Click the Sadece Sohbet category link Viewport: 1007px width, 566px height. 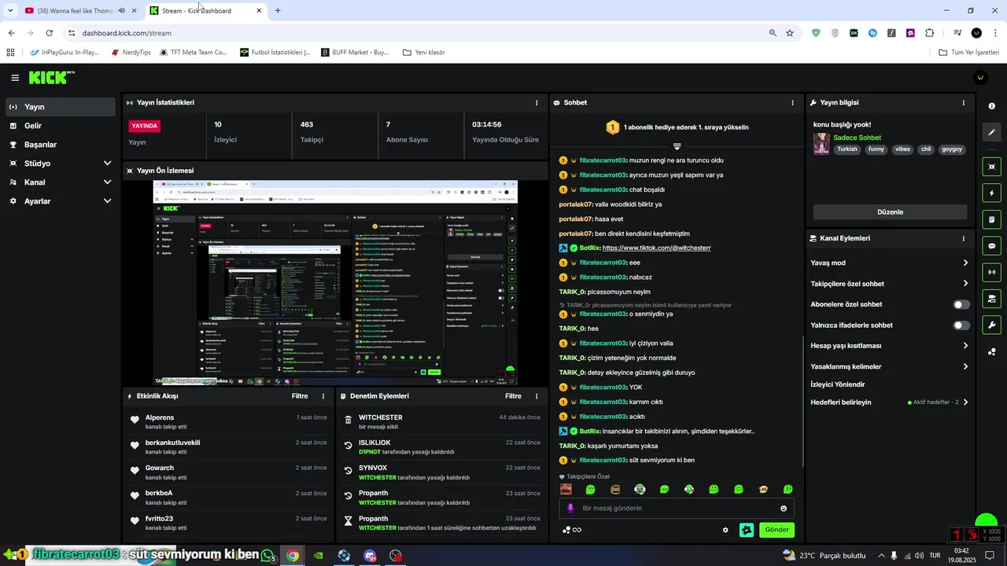pos(857,138)
